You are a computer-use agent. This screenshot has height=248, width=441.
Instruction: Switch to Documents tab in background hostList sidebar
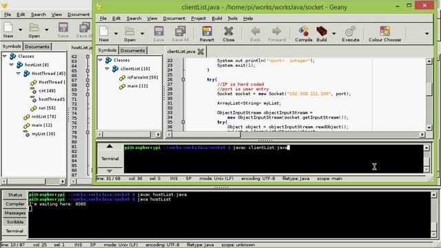point(37,47)
